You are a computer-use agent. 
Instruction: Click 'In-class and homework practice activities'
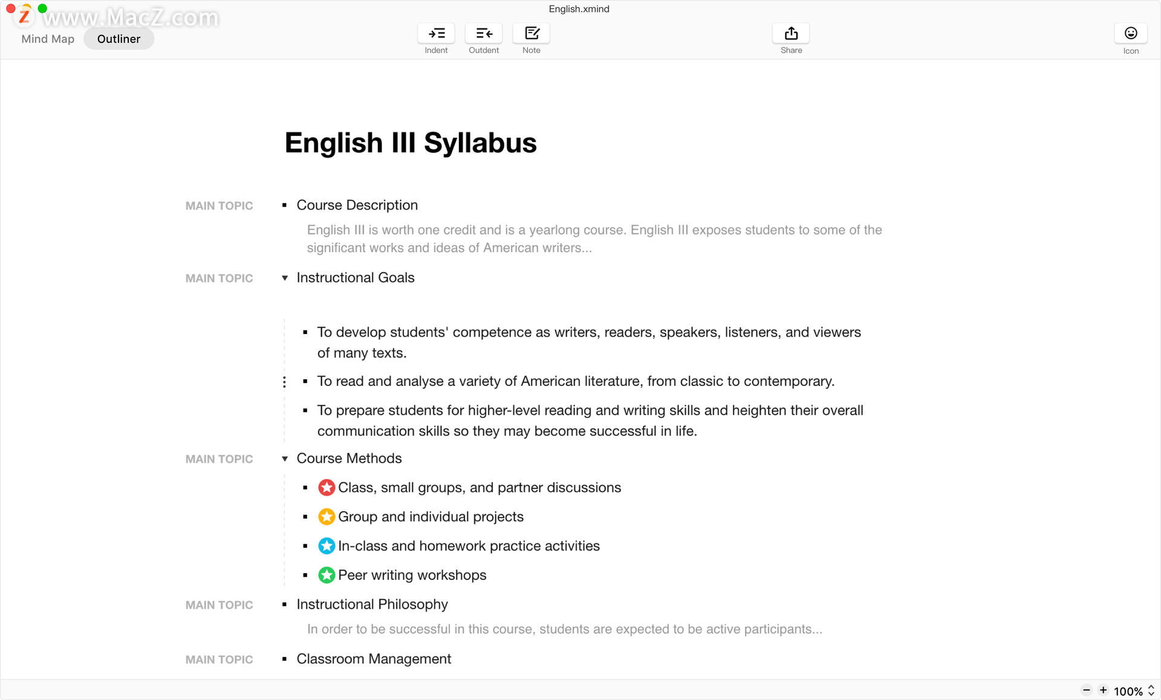click(469, 546)
